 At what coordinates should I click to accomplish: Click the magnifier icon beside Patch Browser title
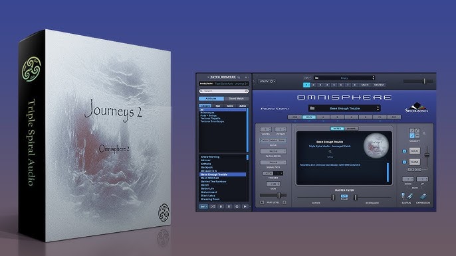[239, 77]
